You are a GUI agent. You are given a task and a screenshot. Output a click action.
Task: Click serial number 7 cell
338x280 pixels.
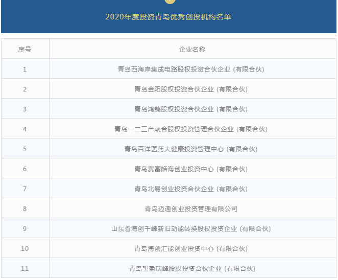pos(25,189)
